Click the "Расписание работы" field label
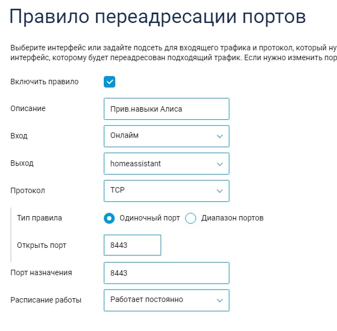The height and width of the screenshot is (331, 337). pos(46,300)
